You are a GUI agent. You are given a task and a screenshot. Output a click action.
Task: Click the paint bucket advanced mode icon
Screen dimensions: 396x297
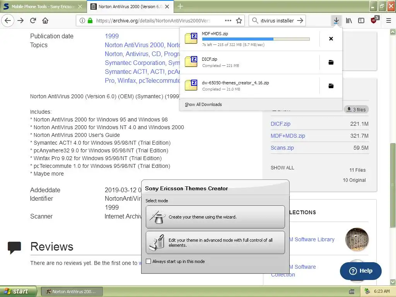pos(157,242)
